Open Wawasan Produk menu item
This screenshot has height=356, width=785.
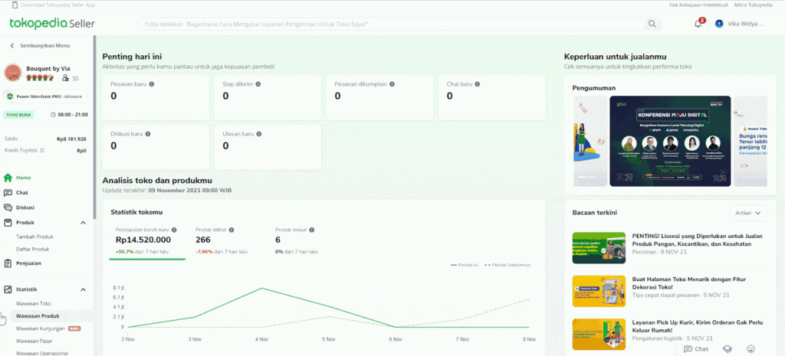point(38,316)
